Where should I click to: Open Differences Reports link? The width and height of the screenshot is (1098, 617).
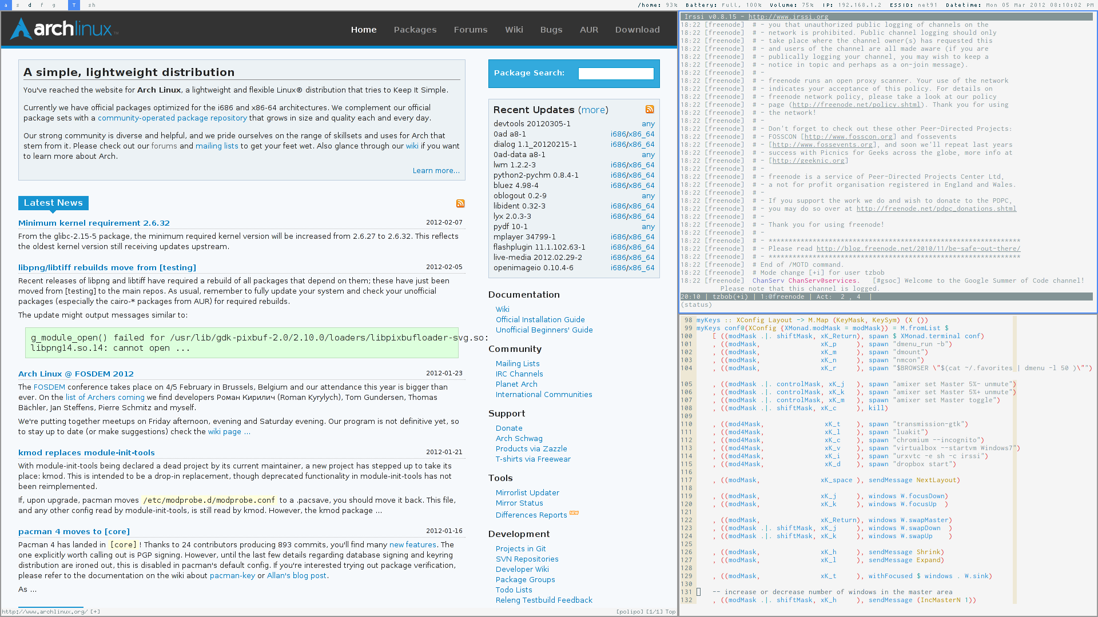pos(531,515)
